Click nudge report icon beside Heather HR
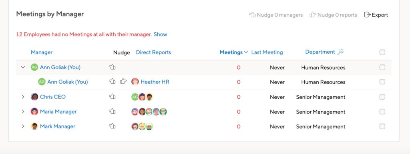Screen dimensions: 410x154 pyautogui.click(x=123, y=82)
